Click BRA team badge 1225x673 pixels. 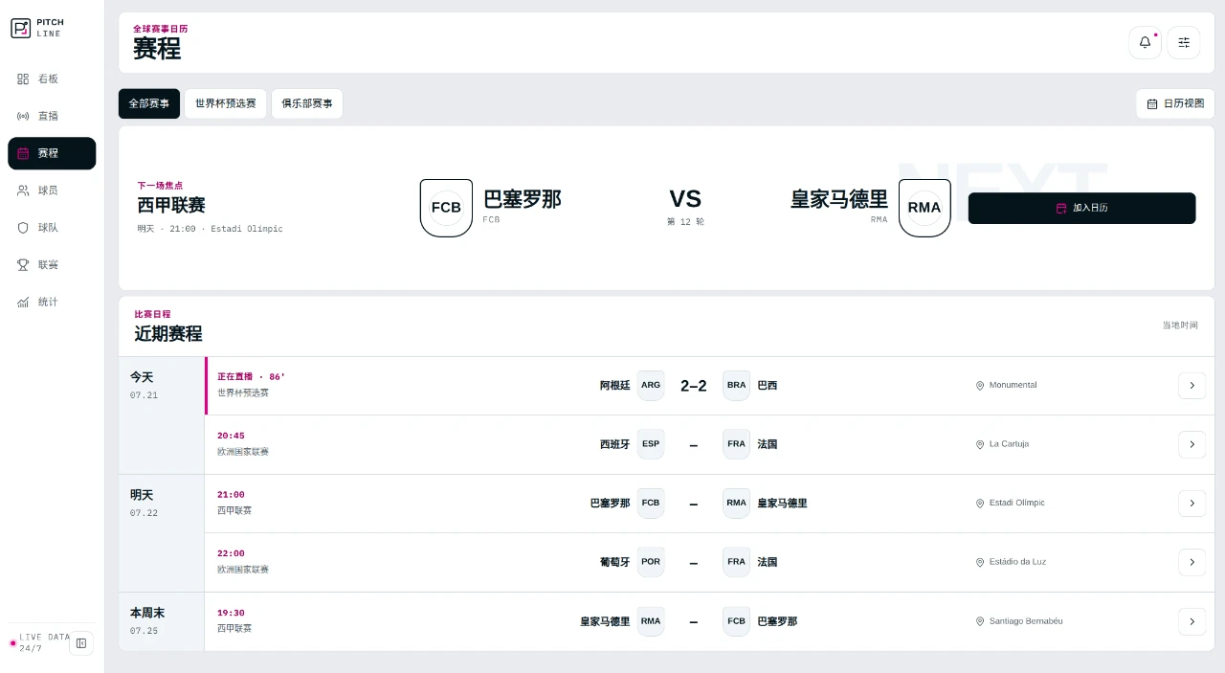pyautogui.click(x=736, y=385)
